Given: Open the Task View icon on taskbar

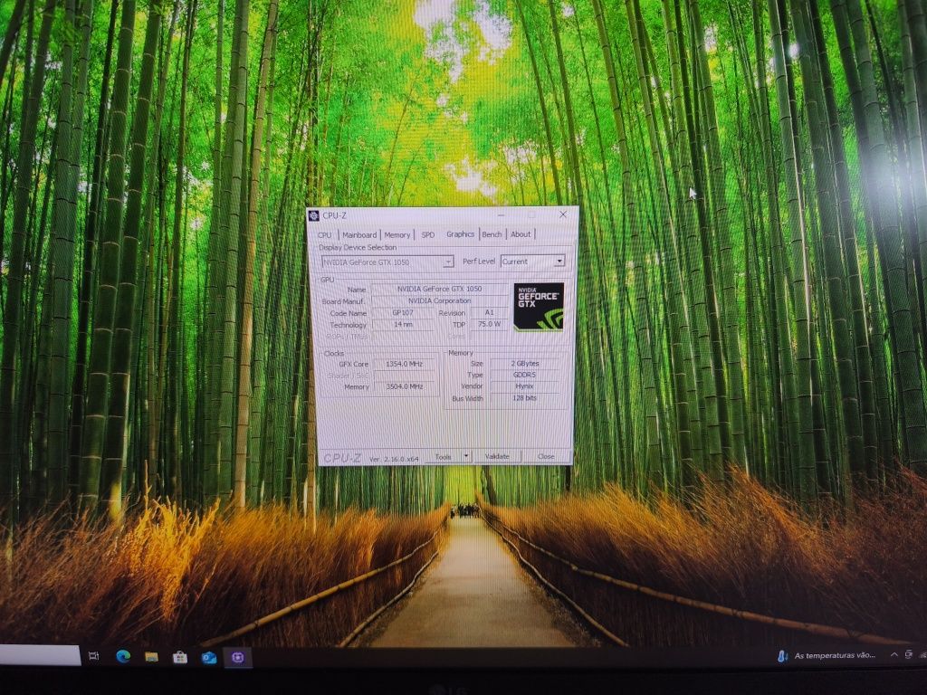Looking at the screenshot, I should pos(93,656).
